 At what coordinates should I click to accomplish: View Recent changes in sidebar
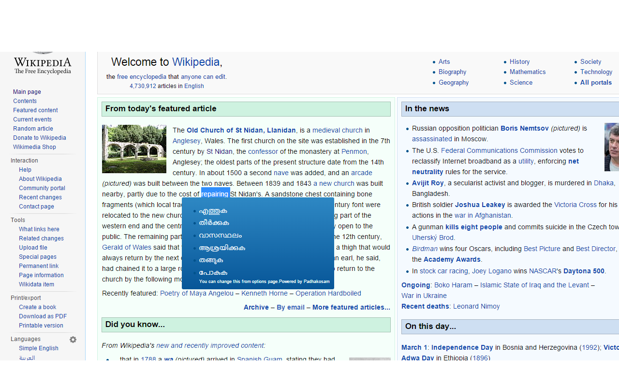point(40,197)
